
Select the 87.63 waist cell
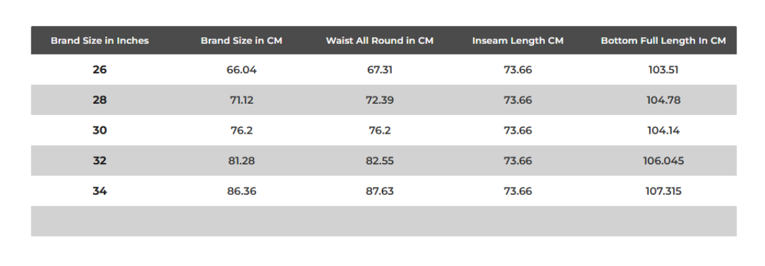pos(379,192)
